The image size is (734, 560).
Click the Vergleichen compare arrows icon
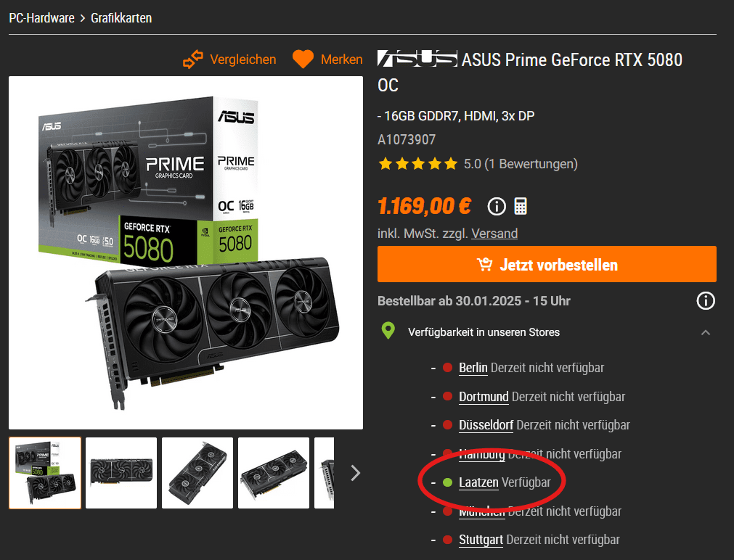coord(193,59)
